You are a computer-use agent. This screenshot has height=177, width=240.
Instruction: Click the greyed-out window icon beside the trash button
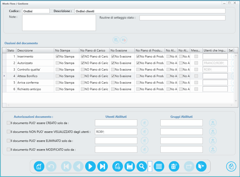189,166
